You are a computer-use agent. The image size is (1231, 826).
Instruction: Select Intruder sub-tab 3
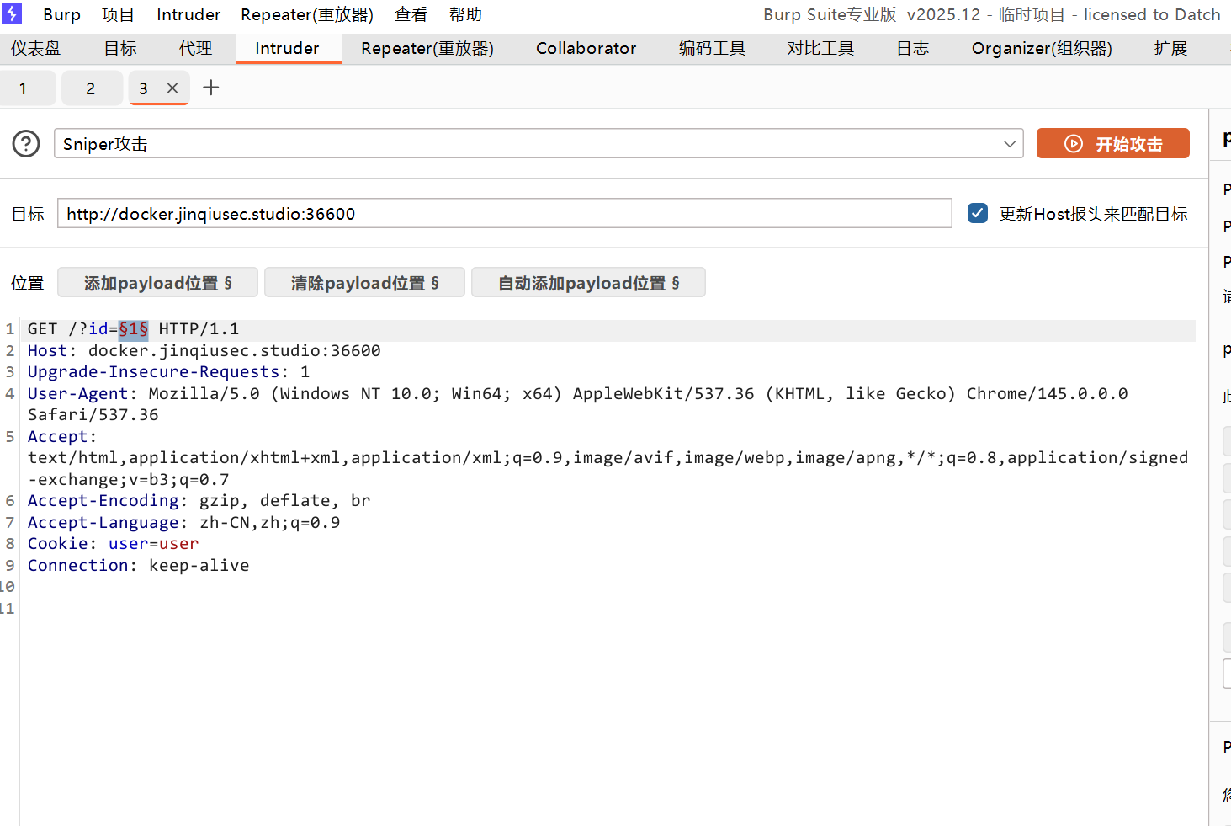click(x=143, y=88)
